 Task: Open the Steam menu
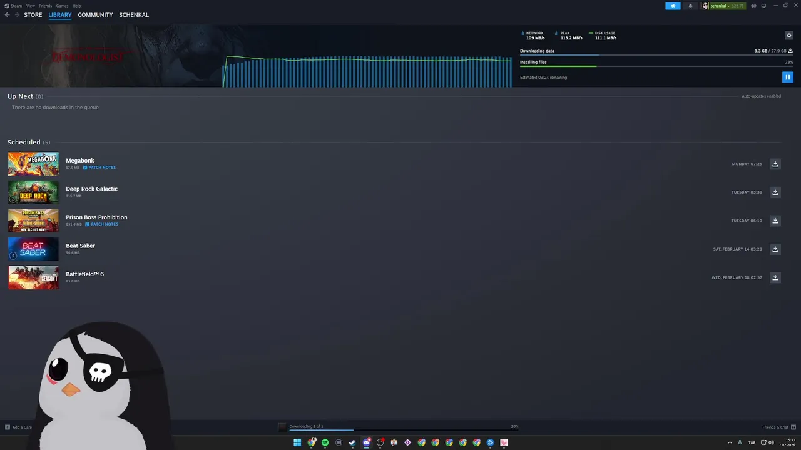[14, 6]
